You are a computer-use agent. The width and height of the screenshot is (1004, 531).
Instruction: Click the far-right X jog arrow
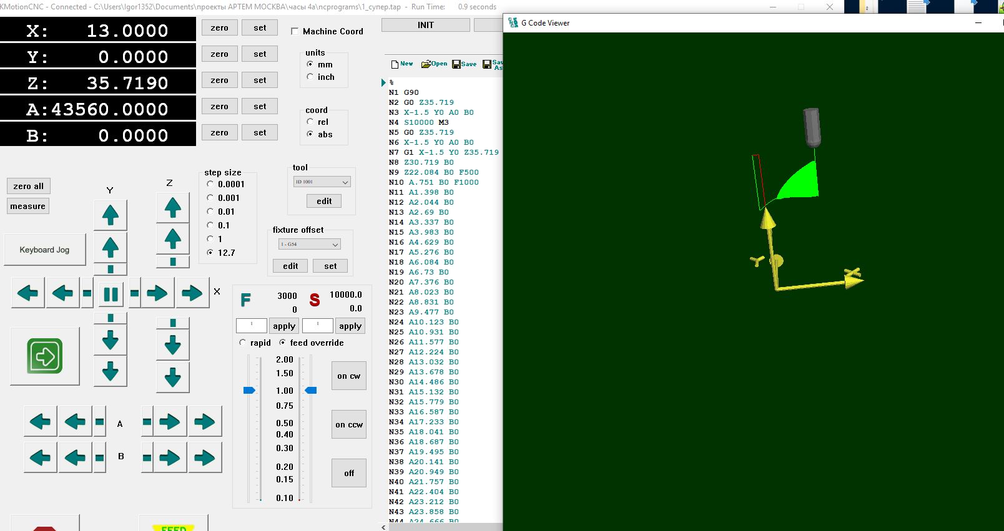[192, 293]
